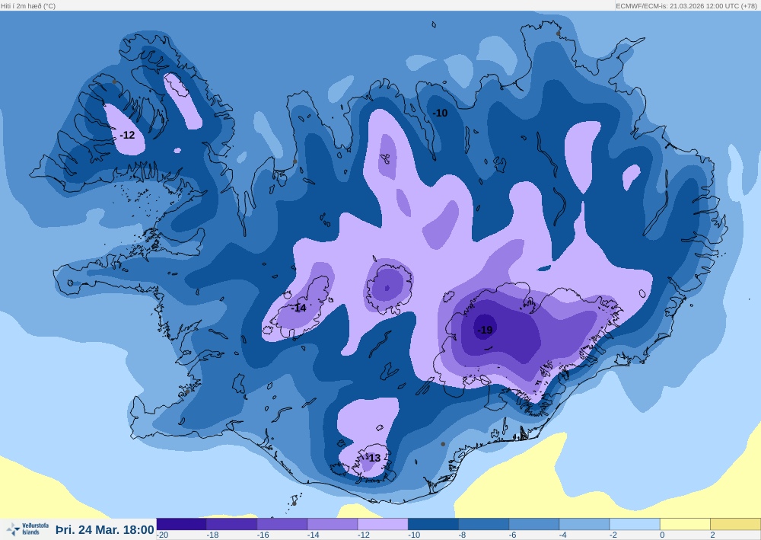Click the darkest purple legend swatch above -20
761x540 pixels.
182,524
